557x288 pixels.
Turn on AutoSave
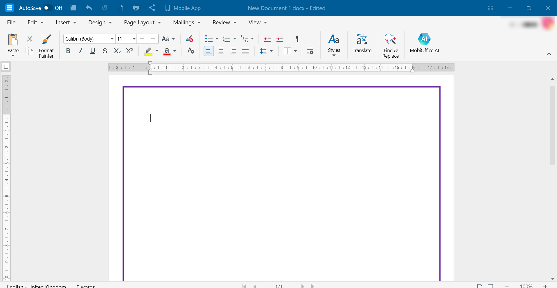click(x=47, y=8)
